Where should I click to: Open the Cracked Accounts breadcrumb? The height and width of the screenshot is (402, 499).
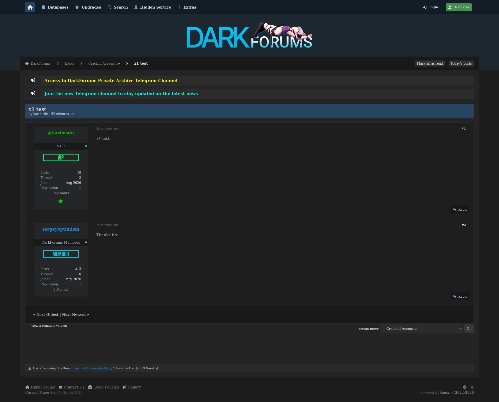(103, 64)
